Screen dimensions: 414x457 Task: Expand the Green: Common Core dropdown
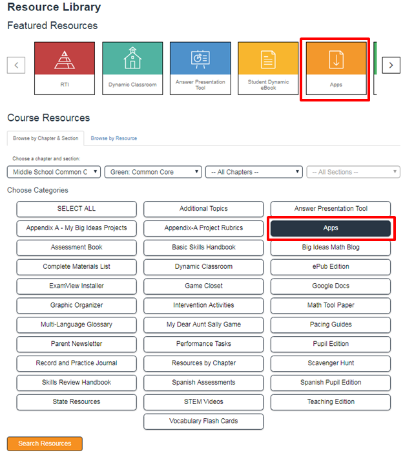152,172
